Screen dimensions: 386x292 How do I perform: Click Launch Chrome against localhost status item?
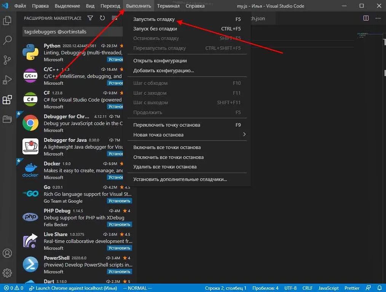[73, 288]
